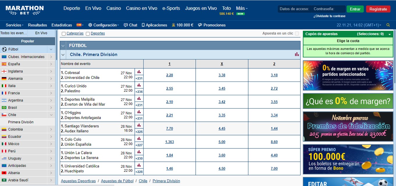Open Chat from the toolbar
Image resolution: width=396 pixels, height=186 pixels.
(130, 25)
